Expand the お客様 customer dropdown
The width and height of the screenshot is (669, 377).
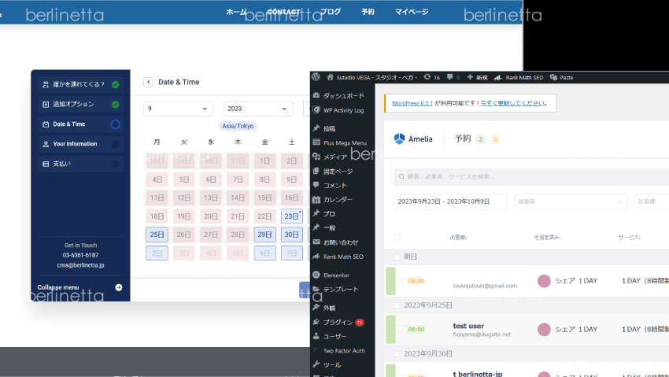pos(652,201)
